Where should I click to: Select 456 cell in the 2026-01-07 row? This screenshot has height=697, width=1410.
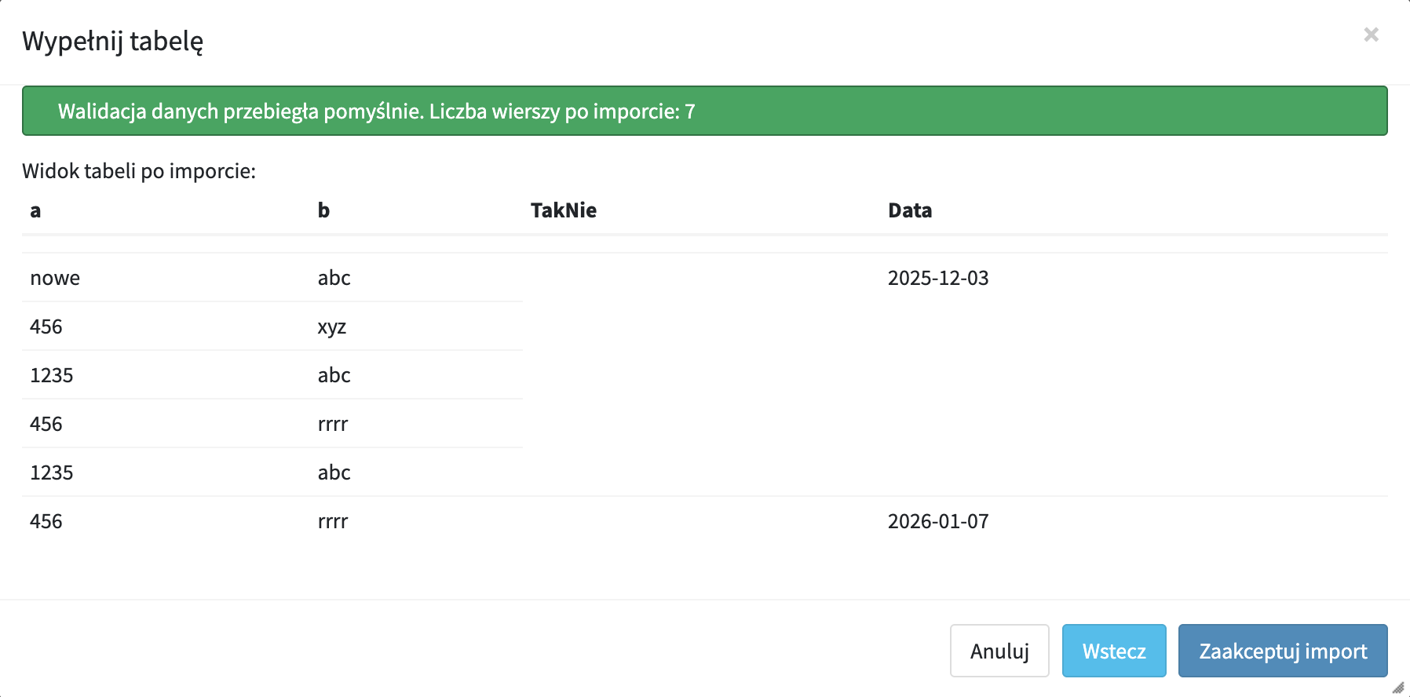(46, 521)
